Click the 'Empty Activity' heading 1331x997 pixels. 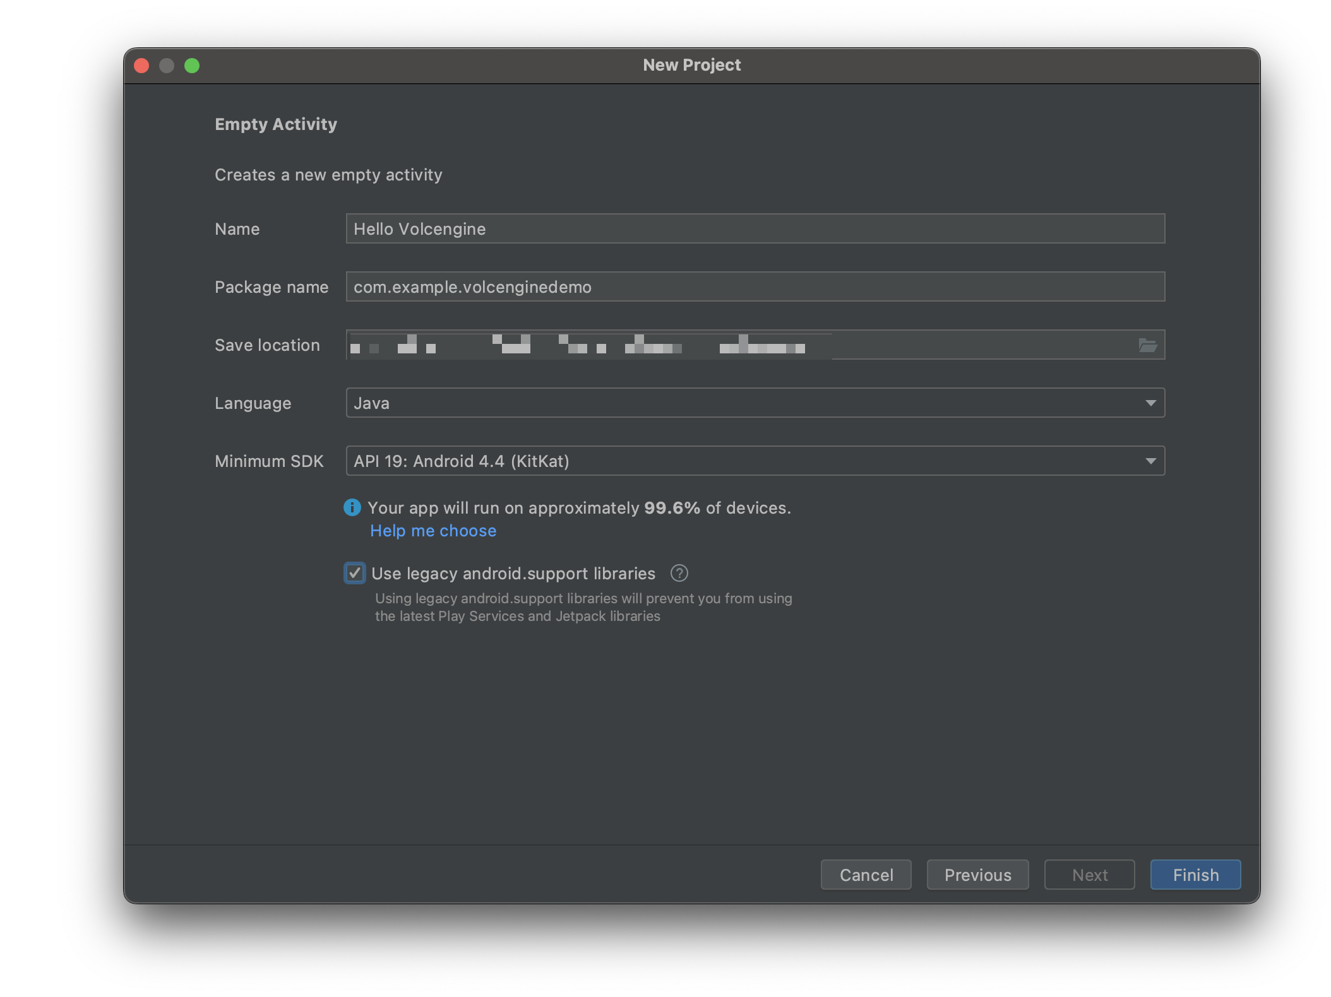pos(276,124)
